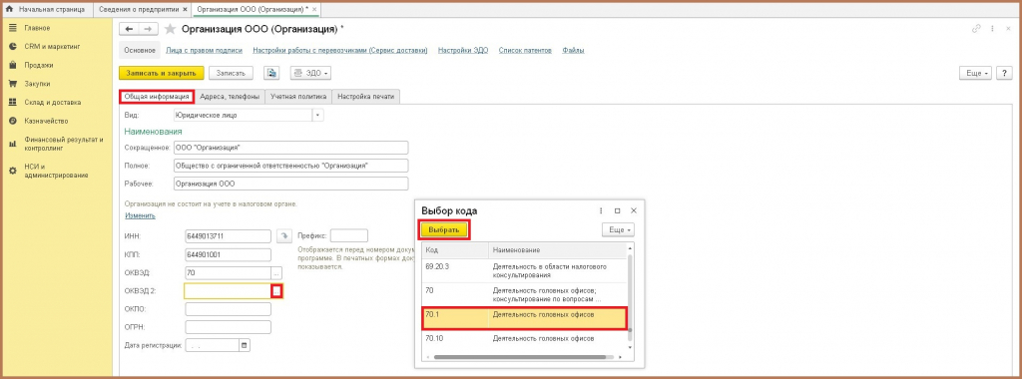Open the three-dot window menu top right
This screenshot has height=379, width=1022.
[993, 29]
